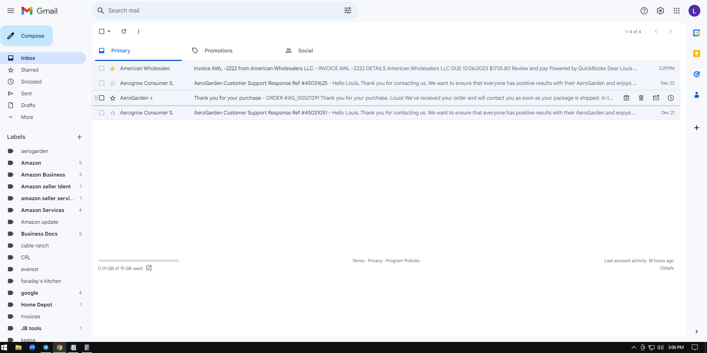The height and width of the screenshot is (353, 707).
Task: Click the Gmail logo
Action: click(39, 11)
